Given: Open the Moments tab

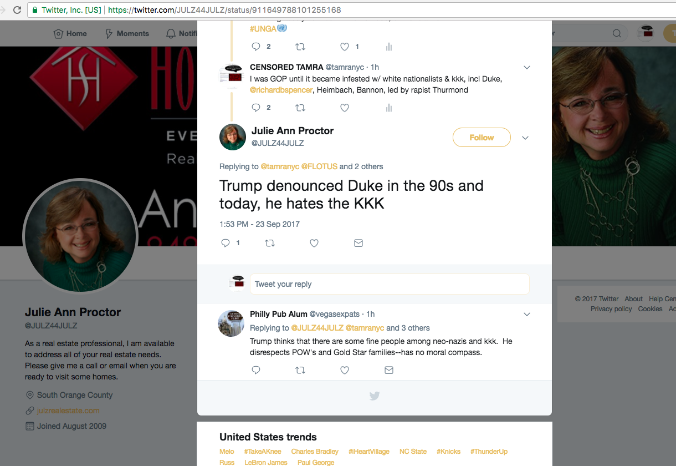Looking at the screenshot, I should click(x=127, y=34).
